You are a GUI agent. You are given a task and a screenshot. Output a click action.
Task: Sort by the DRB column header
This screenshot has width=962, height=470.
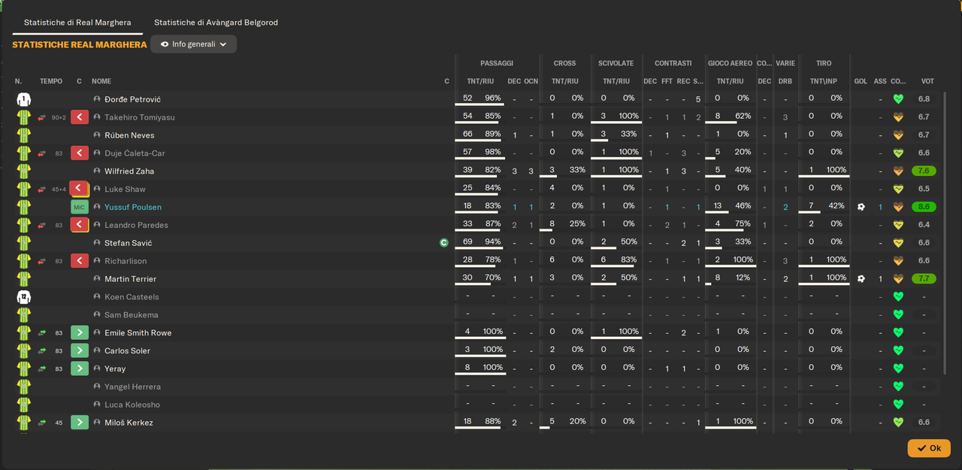pyautogui.click(x=785, y=81)
